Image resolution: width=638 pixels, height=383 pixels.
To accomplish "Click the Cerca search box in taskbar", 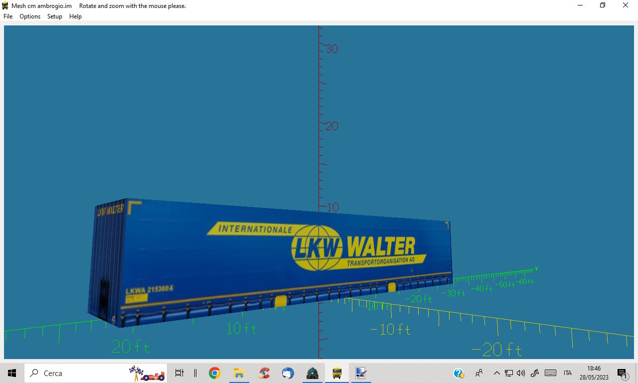I will 96,373.
